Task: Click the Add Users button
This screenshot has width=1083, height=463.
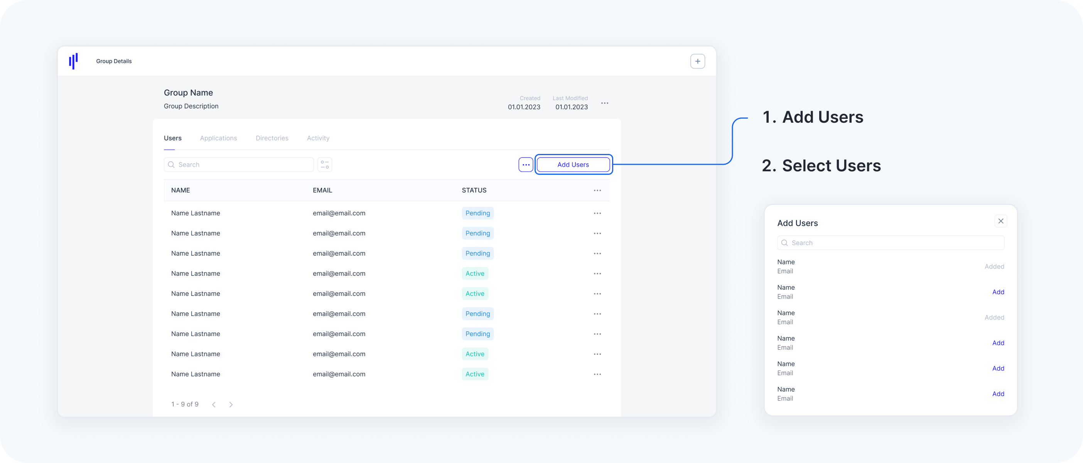Action: tap(573, 165)
